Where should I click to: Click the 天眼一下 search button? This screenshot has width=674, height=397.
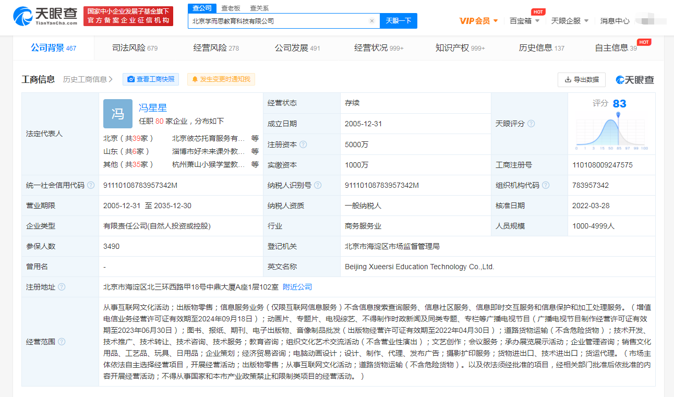click(x=399, y=21)
